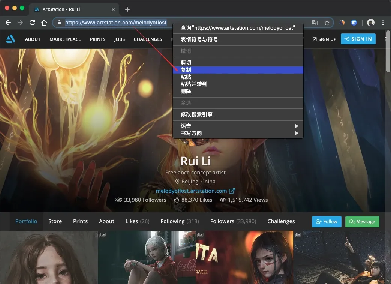Screen dimensions: 391x284
Task: Open 表情符号与符号 from the context menu
Action: tap(238, 39)
